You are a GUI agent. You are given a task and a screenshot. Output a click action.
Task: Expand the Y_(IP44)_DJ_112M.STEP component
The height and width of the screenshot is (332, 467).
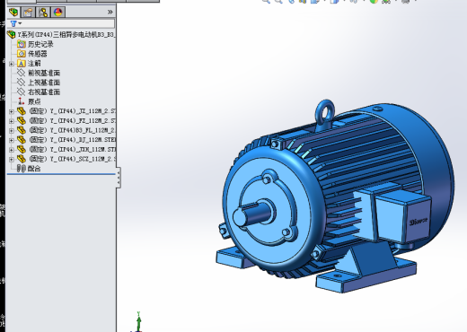[x=12, y=140]
